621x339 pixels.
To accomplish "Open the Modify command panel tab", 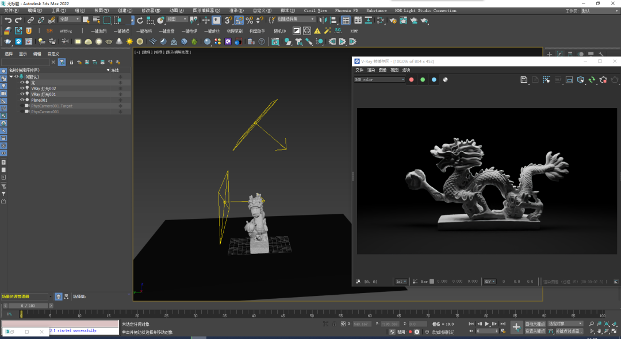I will [561, 54].
